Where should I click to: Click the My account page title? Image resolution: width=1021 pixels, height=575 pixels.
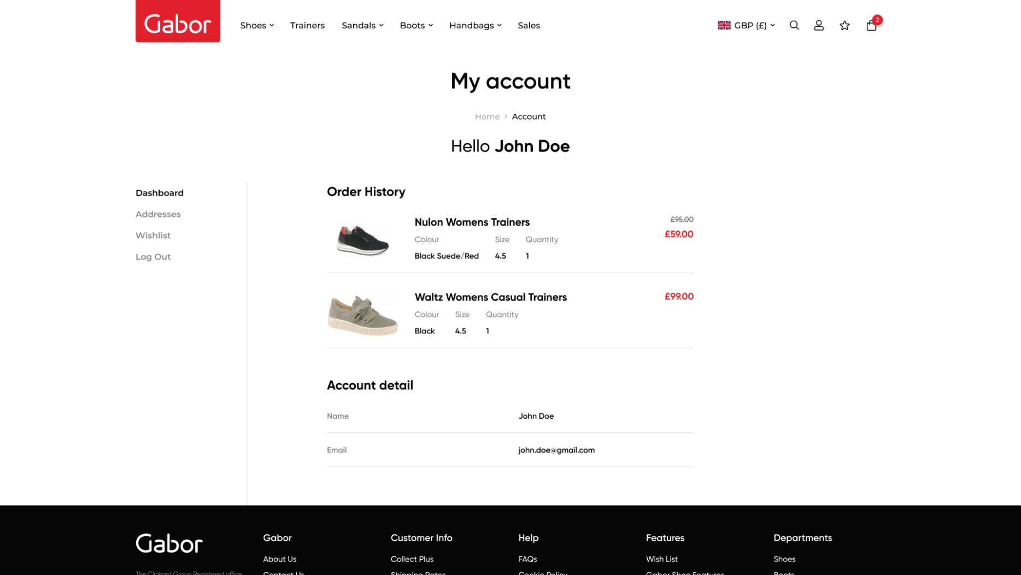(510, 81)
